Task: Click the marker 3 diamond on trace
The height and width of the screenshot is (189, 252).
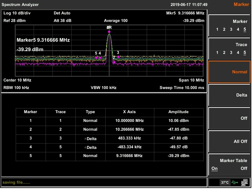Action: tap(118, 57)
